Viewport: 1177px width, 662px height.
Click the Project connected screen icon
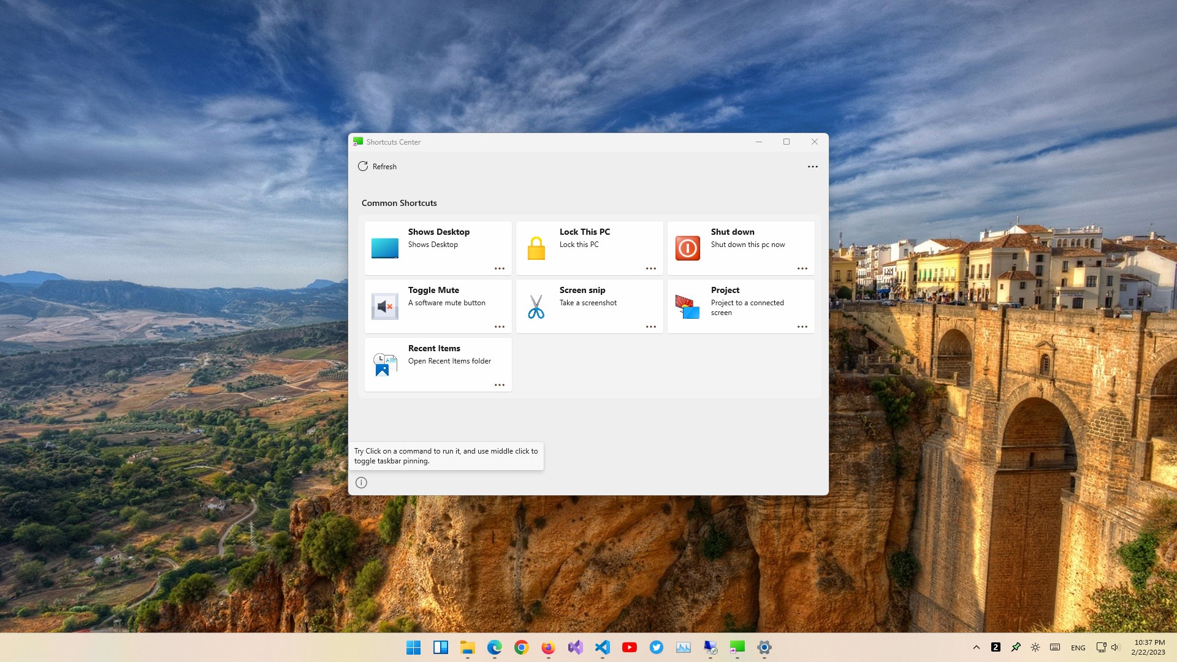[688, 306]
